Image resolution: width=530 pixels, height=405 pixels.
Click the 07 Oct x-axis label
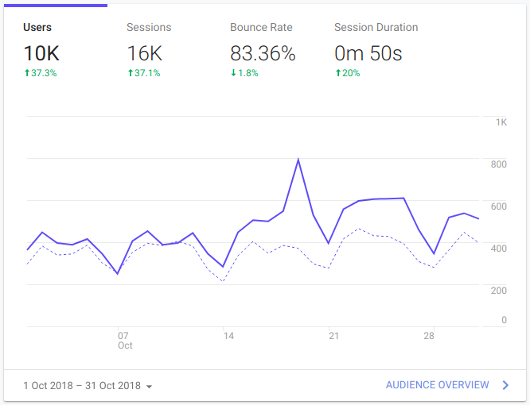tap(123, 341)
